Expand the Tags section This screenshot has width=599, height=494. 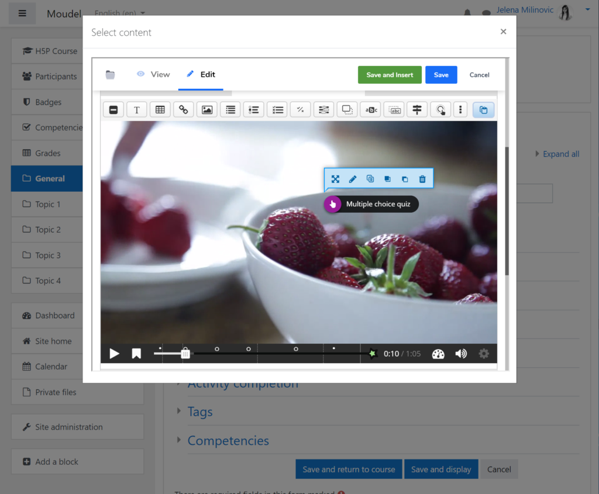pos(199,412)
